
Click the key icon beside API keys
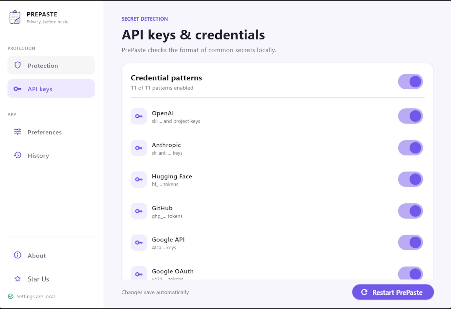coord(17,89)
